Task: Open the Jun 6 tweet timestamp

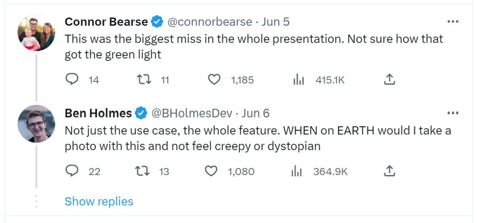Action: pos(256,113)
